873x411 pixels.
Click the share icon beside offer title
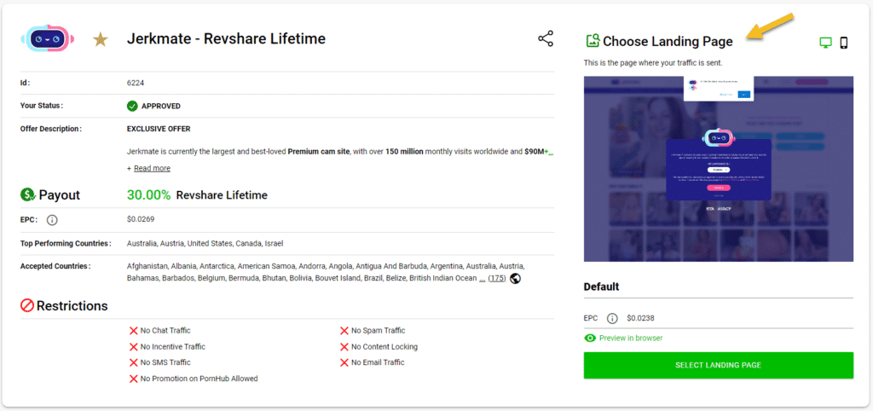point(546,38)
